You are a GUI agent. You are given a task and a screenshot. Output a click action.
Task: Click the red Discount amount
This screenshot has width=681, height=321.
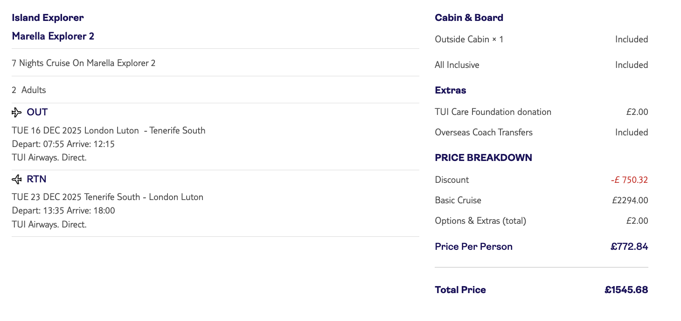point(629,180)
